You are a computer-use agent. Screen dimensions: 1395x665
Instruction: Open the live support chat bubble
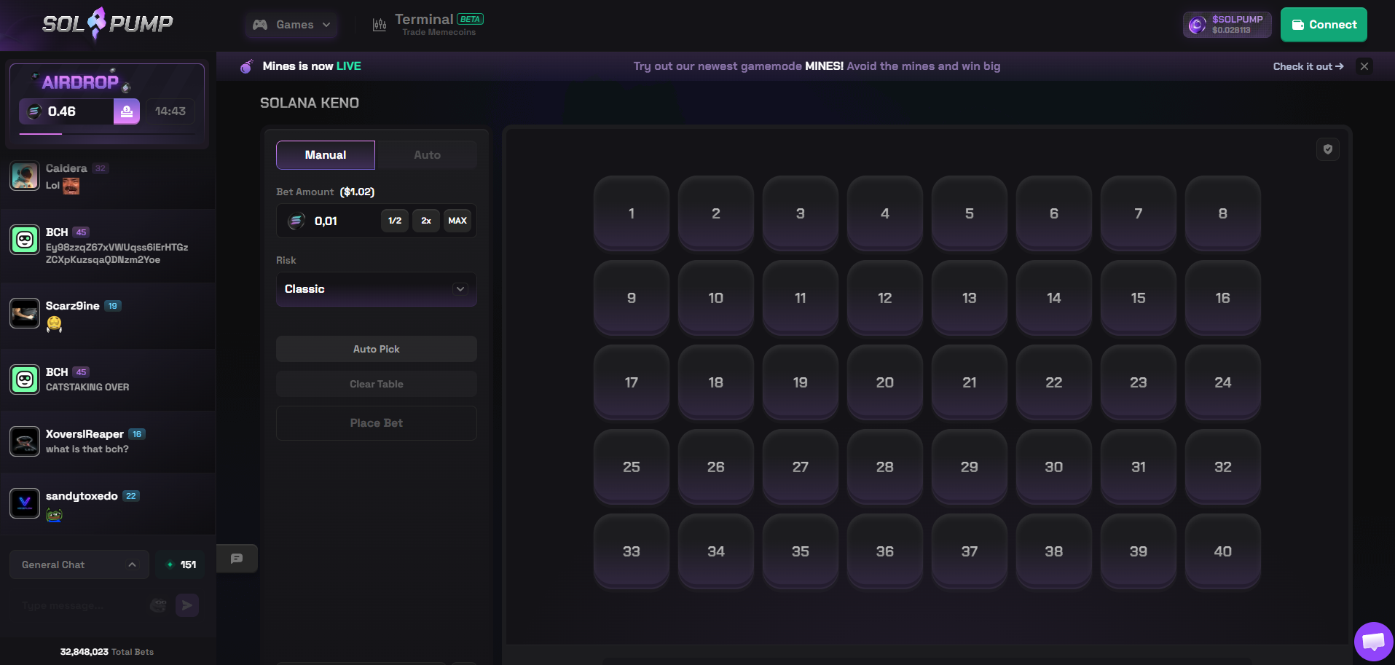click(1373, 641)
